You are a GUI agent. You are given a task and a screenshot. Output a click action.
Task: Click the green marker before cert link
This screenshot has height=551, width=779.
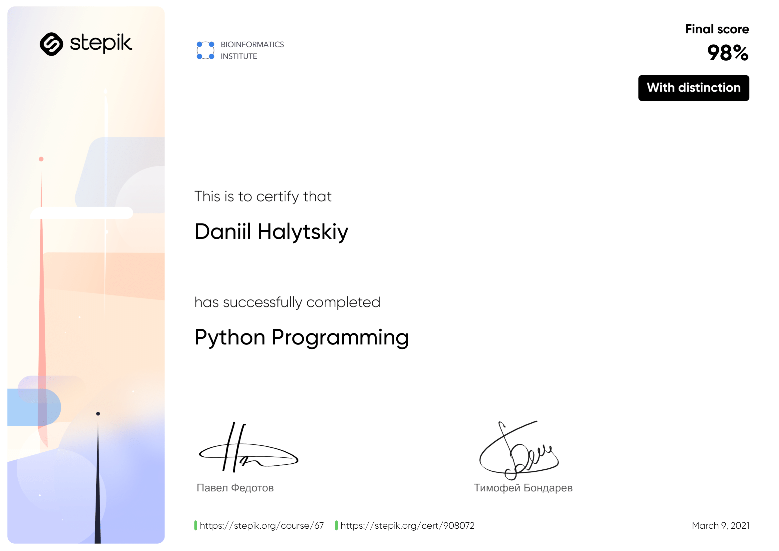pyautogui.click(x=336, y=525)
